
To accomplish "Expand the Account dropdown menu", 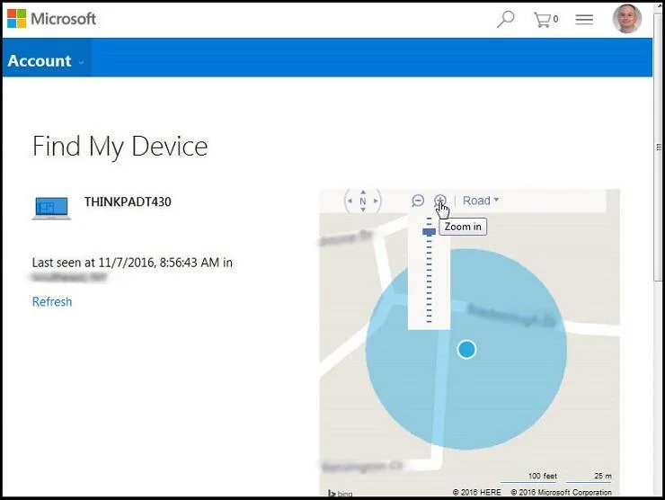I will 46,60.
